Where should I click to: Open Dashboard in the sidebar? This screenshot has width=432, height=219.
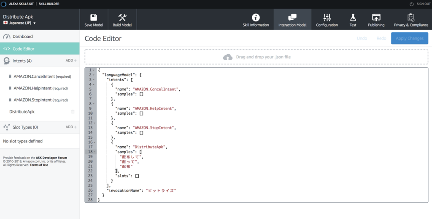[x=40, y=37]
